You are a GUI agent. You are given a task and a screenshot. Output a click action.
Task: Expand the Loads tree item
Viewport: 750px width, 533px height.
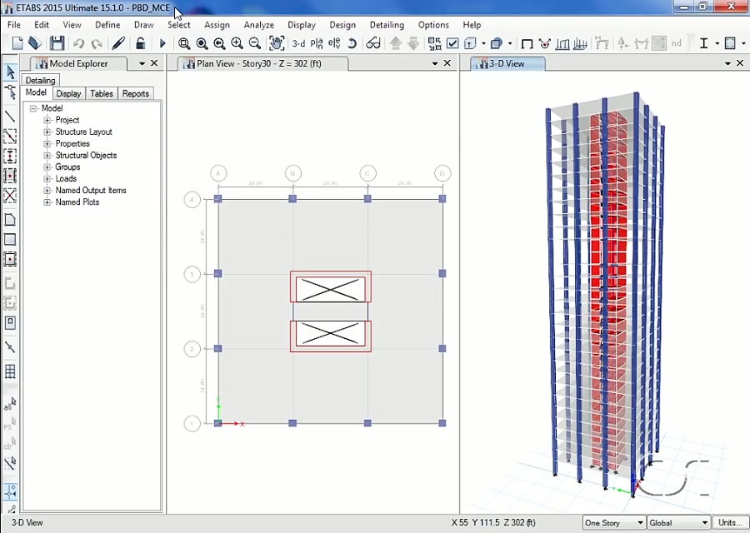point(47,178)
